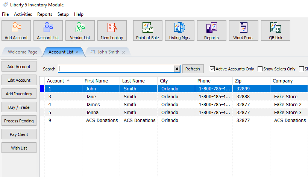The image size is (308, 177).
Task: Click the Buy / Trade button
Action: (x=19, y=107)
